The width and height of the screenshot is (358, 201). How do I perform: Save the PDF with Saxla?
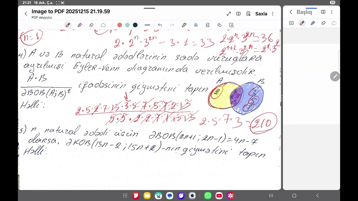[x=261, y=14]
